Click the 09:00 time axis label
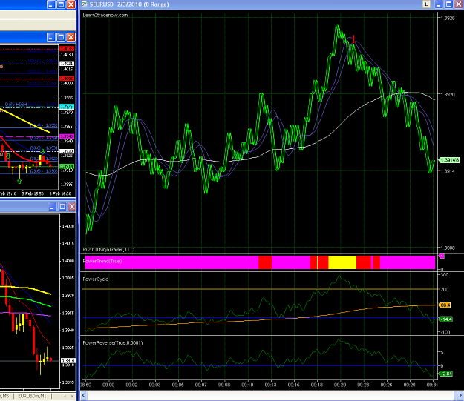Image resolution: width=464 pixels, height=401 pixels. (108, 385)
